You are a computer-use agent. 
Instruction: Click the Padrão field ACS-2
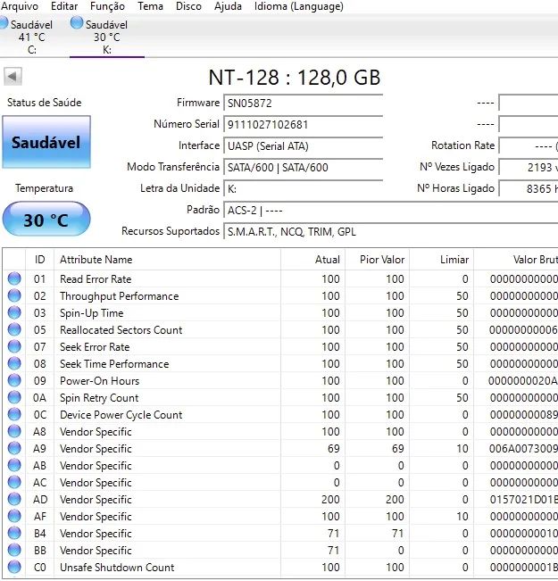(391, 211)
